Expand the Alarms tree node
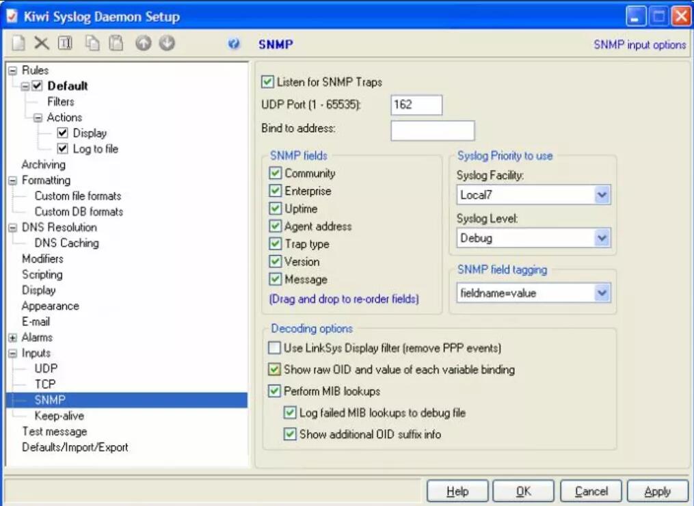This screenshot has width=694, height=506. (13, 338)
